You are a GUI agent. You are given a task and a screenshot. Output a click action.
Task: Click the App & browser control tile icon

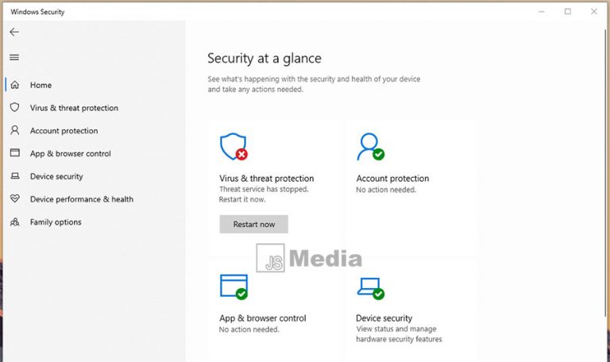point(234,287)
